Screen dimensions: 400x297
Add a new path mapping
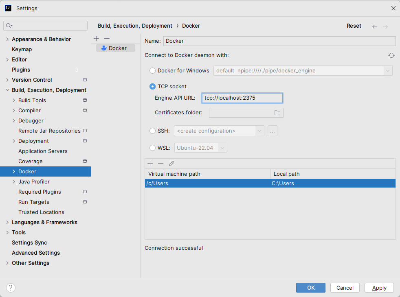pyautogui.click(x=150, y=164)
